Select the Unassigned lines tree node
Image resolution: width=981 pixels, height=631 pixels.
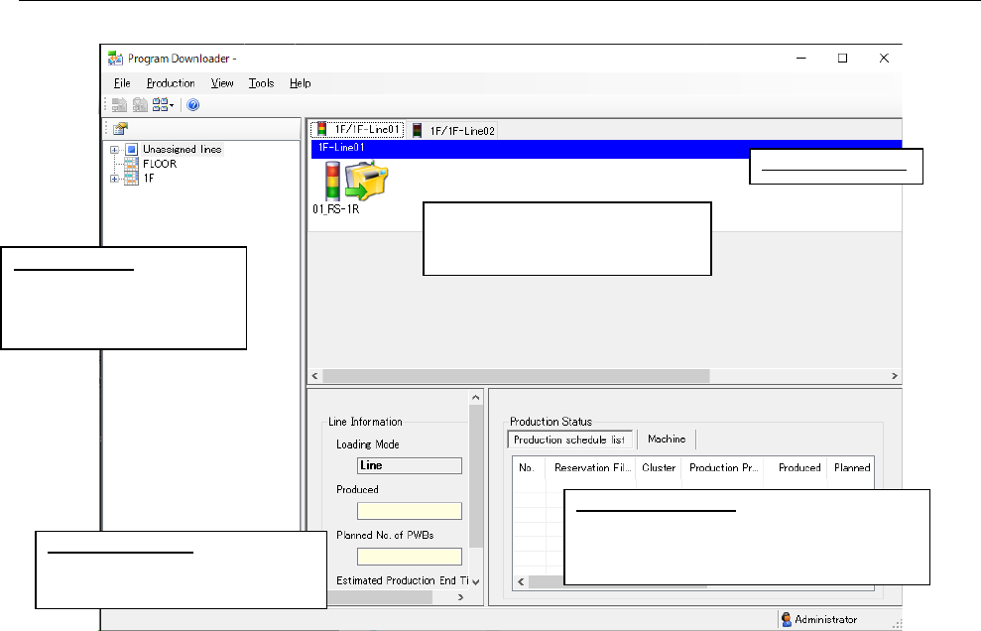tap(182, 150)
